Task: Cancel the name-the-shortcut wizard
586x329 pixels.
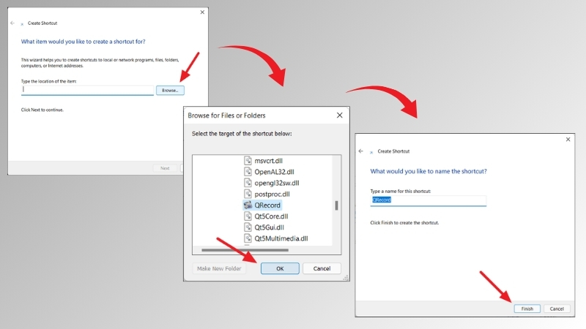Action: [x=557, y=309]
